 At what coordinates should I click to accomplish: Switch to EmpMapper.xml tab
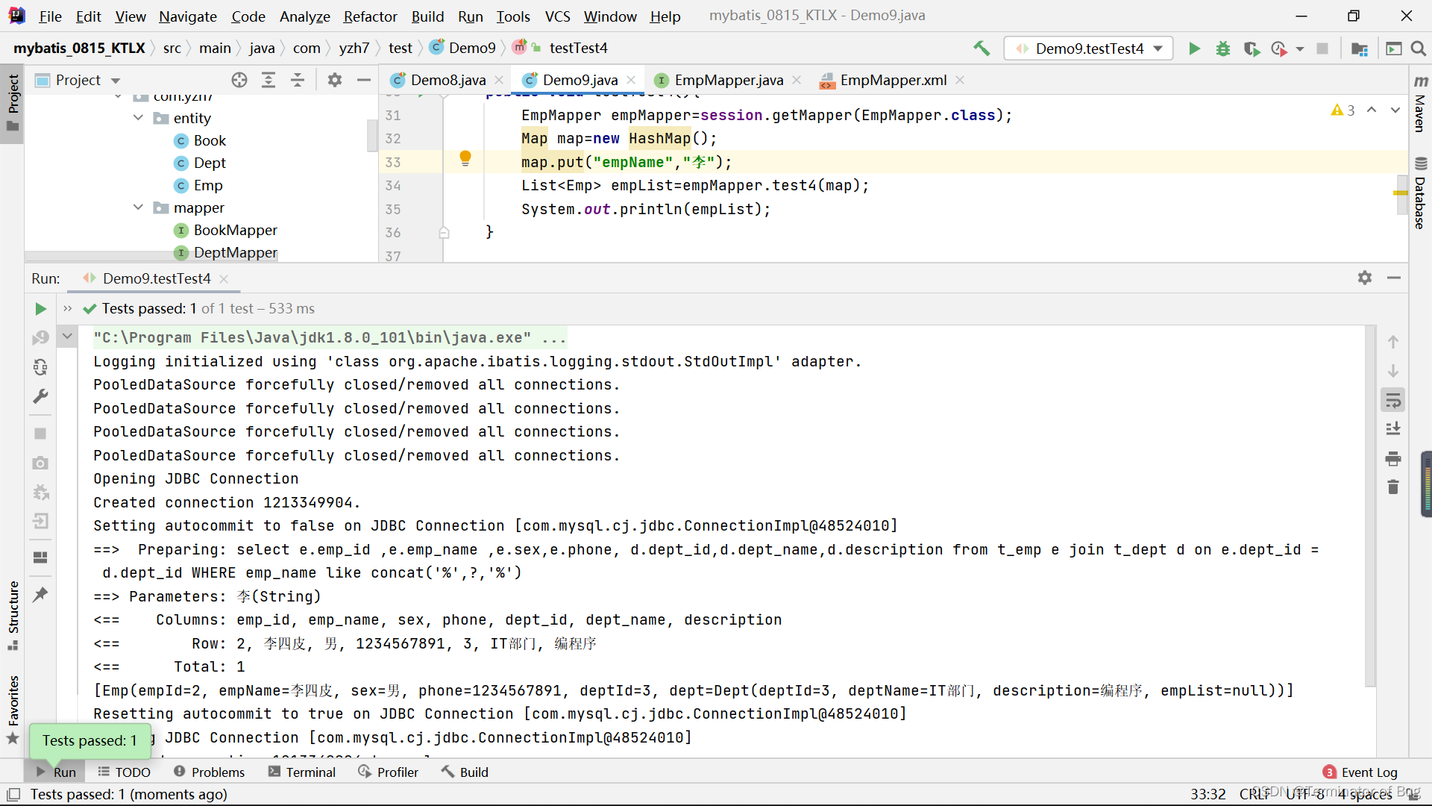click(x=893, y=80)
